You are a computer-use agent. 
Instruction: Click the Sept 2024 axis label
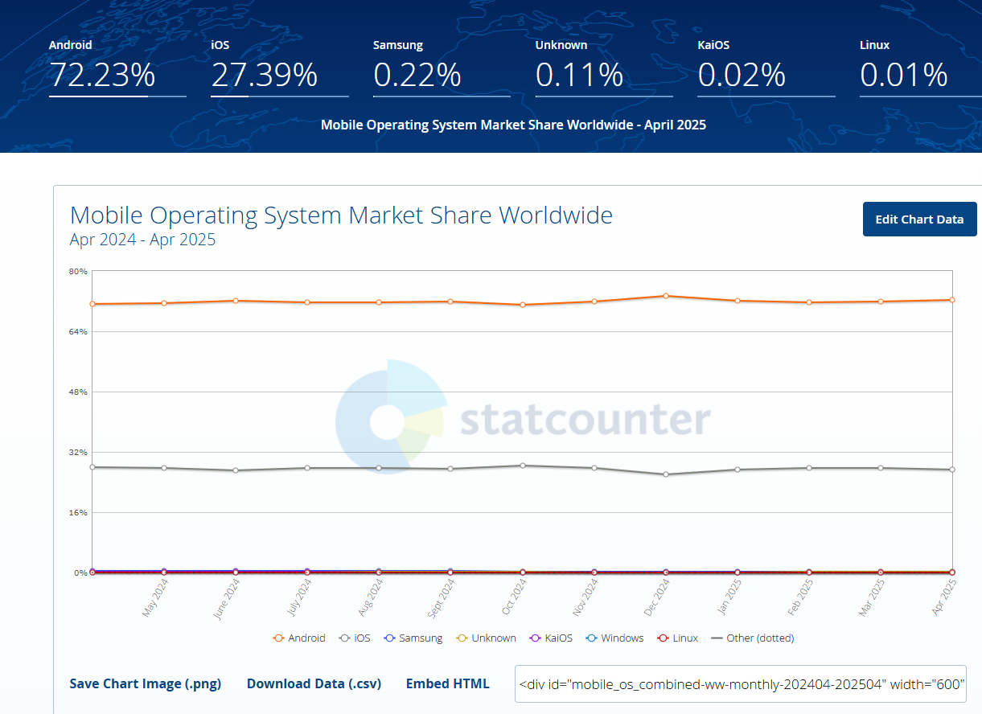coord(442,598)
